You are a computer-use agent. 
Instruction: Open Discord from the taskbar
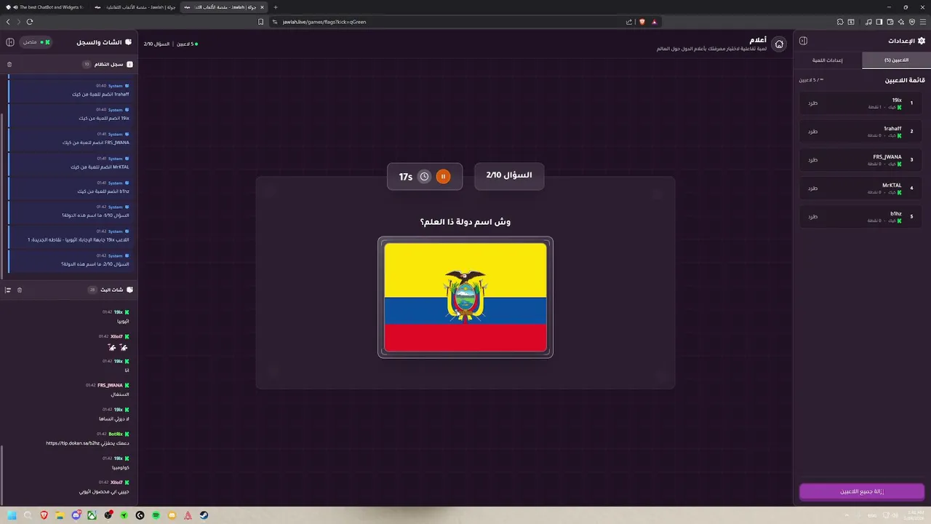point(76,515)
